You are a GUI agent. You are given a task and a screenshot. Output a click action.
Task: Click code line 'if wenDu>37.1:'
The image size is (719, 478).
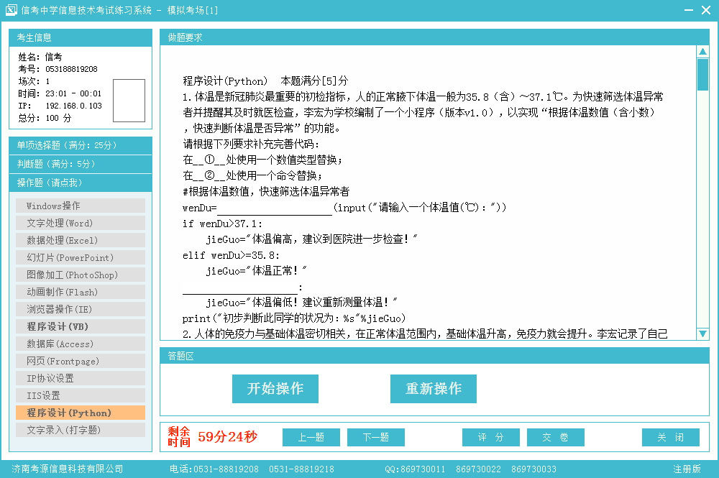[x=222, y=224]
